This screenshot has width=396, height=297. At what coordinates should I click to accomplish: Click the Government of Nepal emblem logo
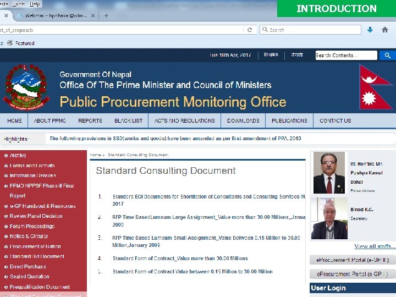[x=26, y=87]
